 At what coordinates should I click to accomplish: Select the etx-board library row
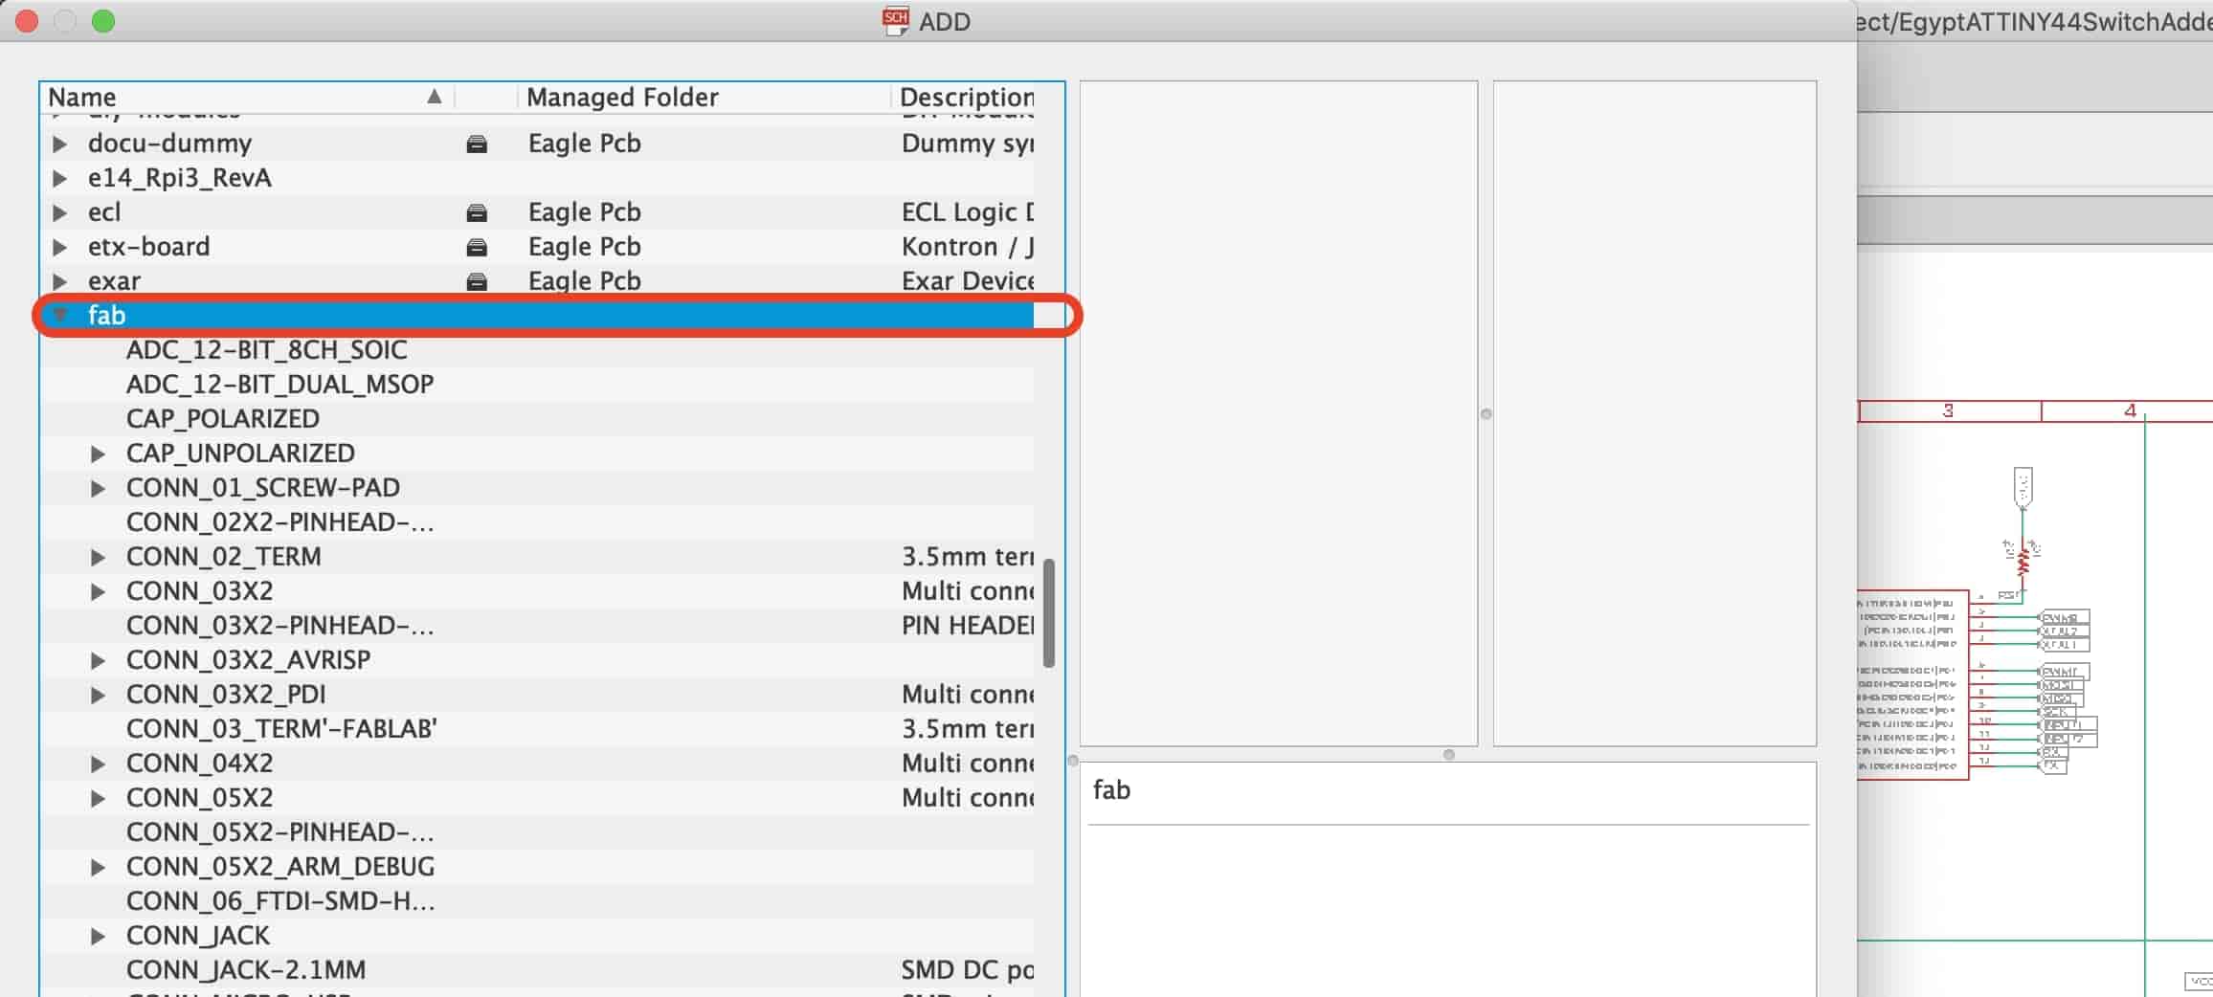coord(537,247)
